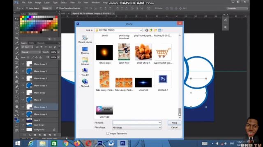
Task: Open the Layer menu
Action: click(x=47, y=3)
